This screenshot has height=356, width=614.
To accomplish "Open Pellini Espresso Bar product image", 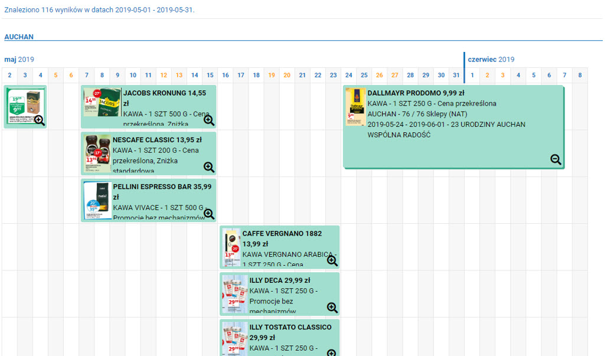I will coord(98,200).
